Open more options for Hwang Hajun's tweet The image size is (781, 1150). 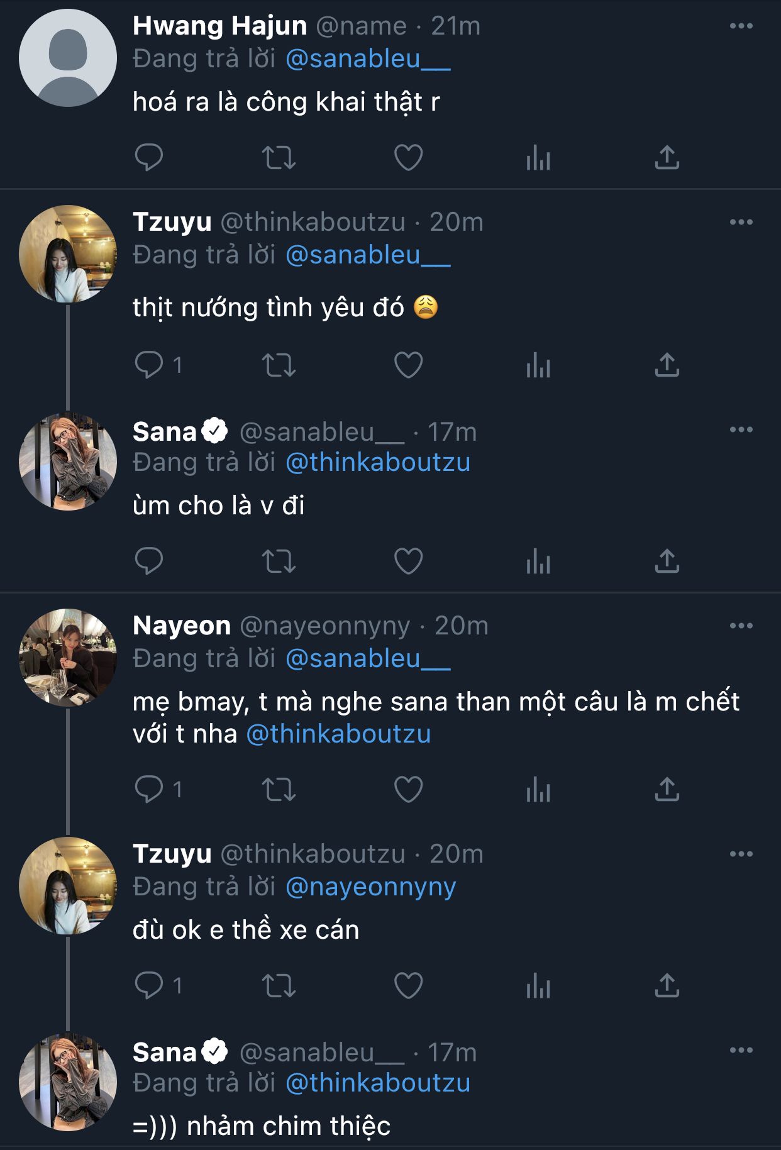[741, 26]
